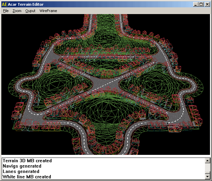
Task: Close the Acar Terrain Editor window
Action: point(207,4)
